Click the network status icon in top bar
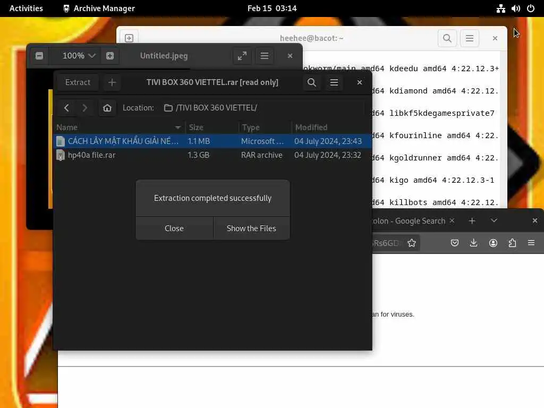 (x=500, y=8)
